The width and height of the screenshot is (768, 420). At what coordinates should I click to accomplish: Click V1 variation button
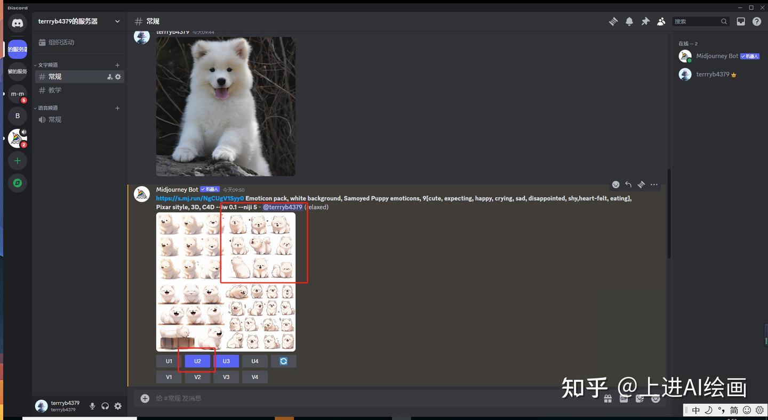[169, 377]
